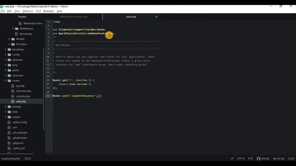Viewport: 296px width, 166px height.
Task: Click the public folder icon
Action: click(9, 70)
